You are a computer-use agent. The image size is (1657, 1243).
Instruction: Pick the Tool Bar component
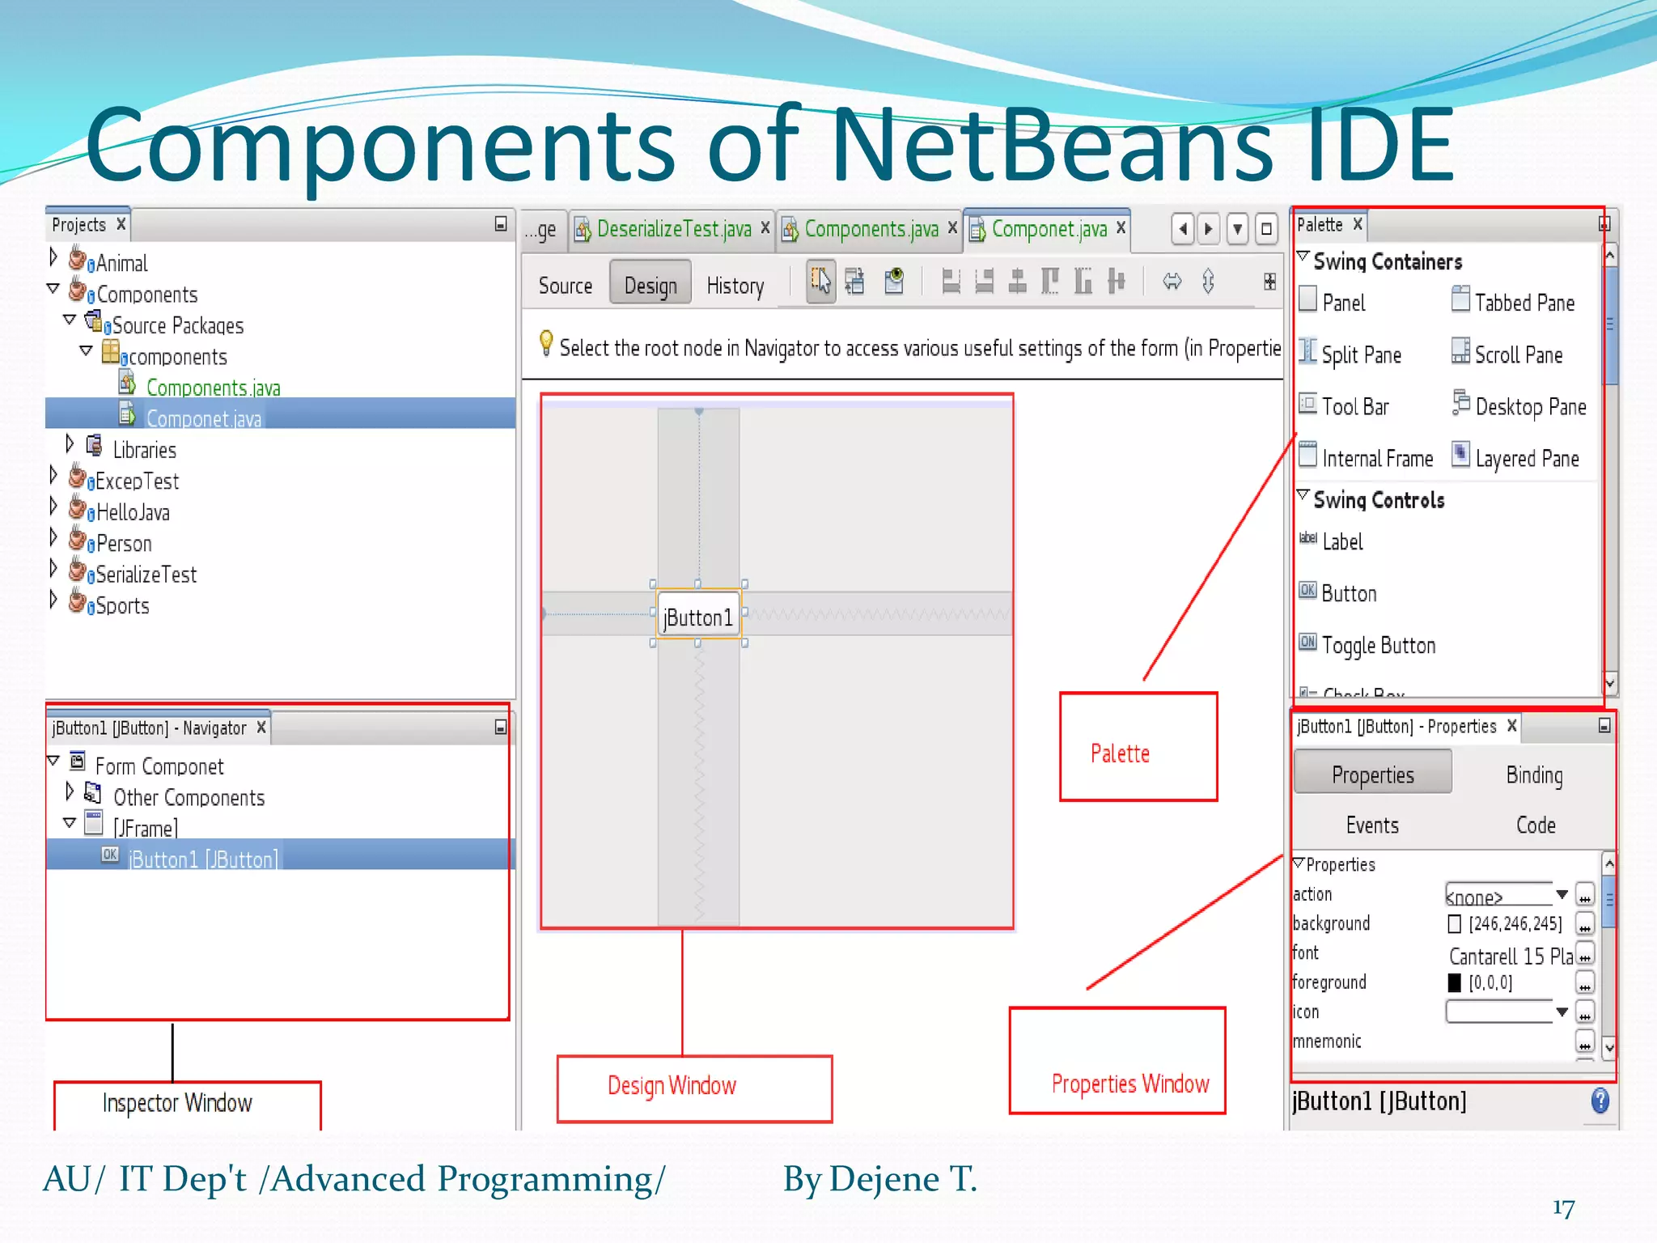click(x=1344, y=406)
